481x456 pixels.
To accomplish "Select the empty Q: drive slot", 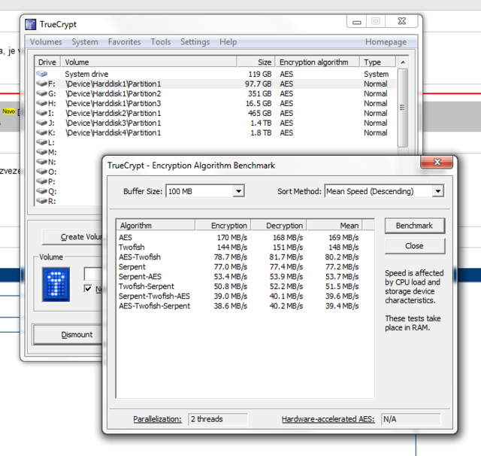I will 46,192.
